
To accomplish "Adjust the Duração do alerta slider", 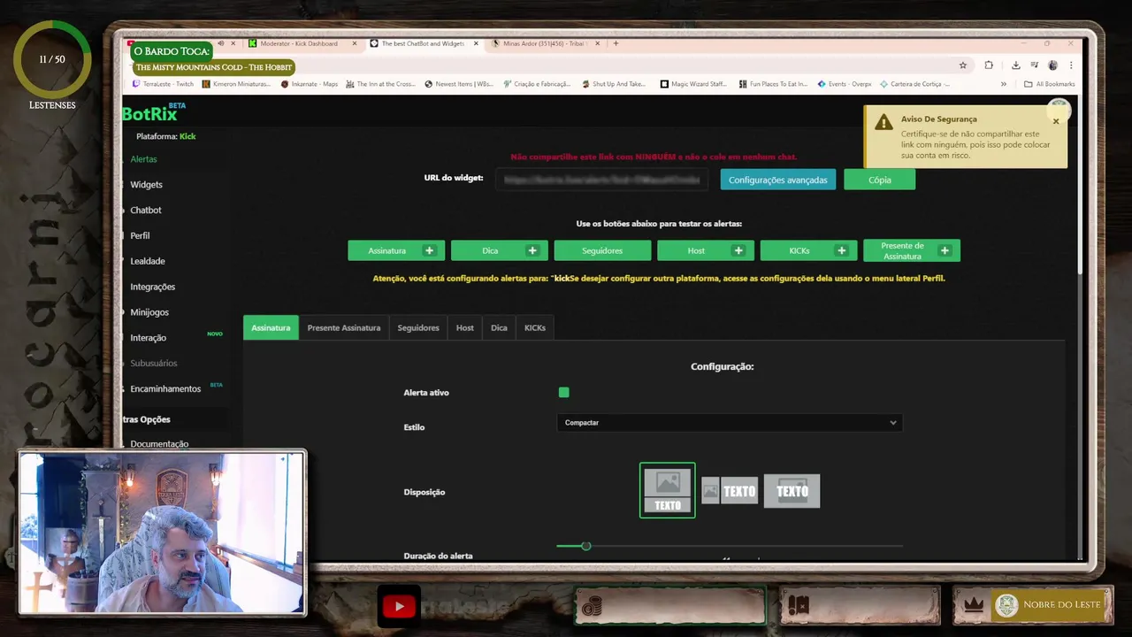I will pyautogui.click(x=585, y=546).
